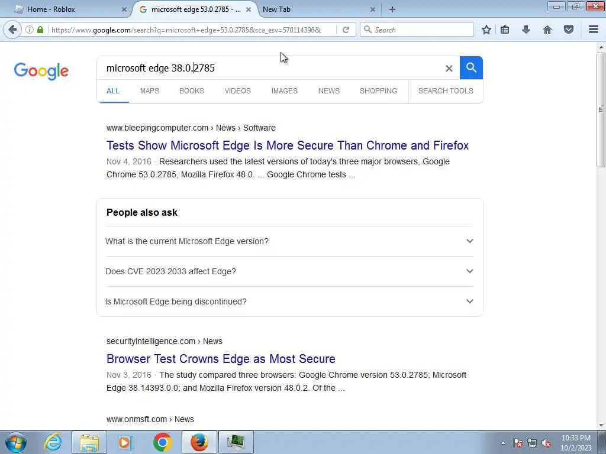Show bookmarks list icon in toolbar
Image resolution: width=606 pixels, height=454 pixels.
[505, 30]
